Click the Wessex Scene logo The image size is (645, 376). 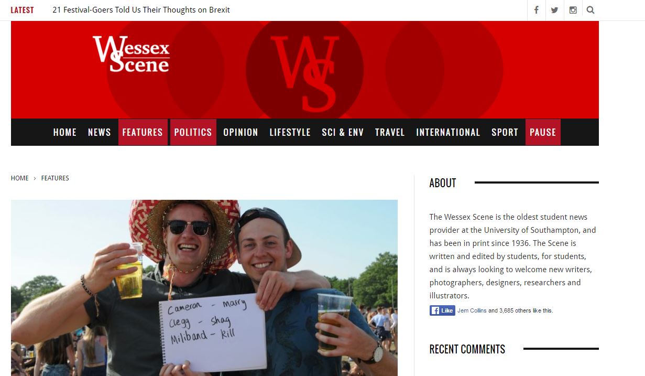pos(131,53)
